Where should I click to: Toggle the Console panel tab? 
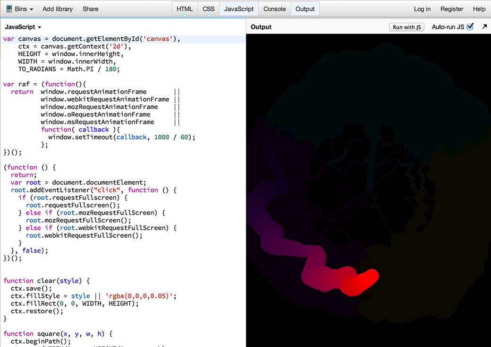point(275,9)
